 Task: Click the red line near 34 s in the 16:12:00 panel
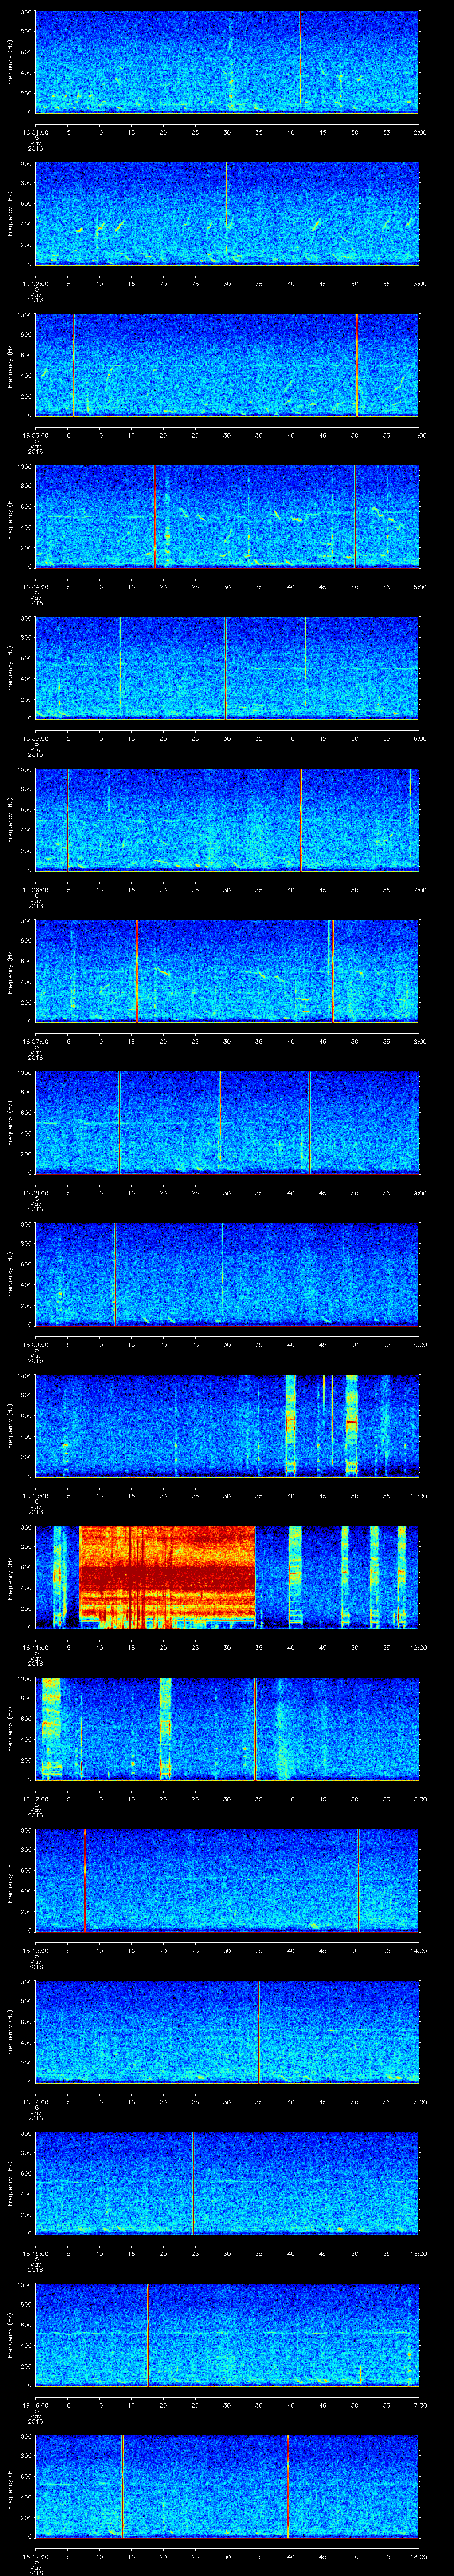click(x=255, y=1728)
